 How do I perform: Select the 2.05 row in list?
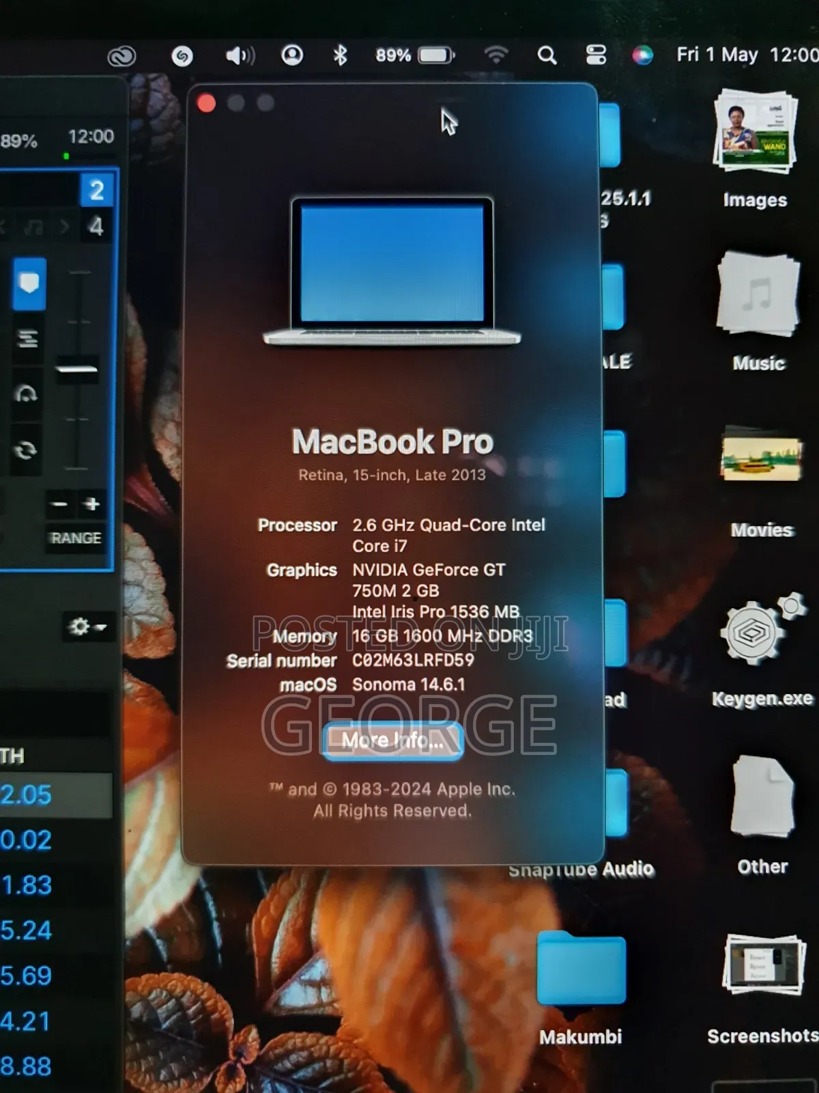coord(56,795)
